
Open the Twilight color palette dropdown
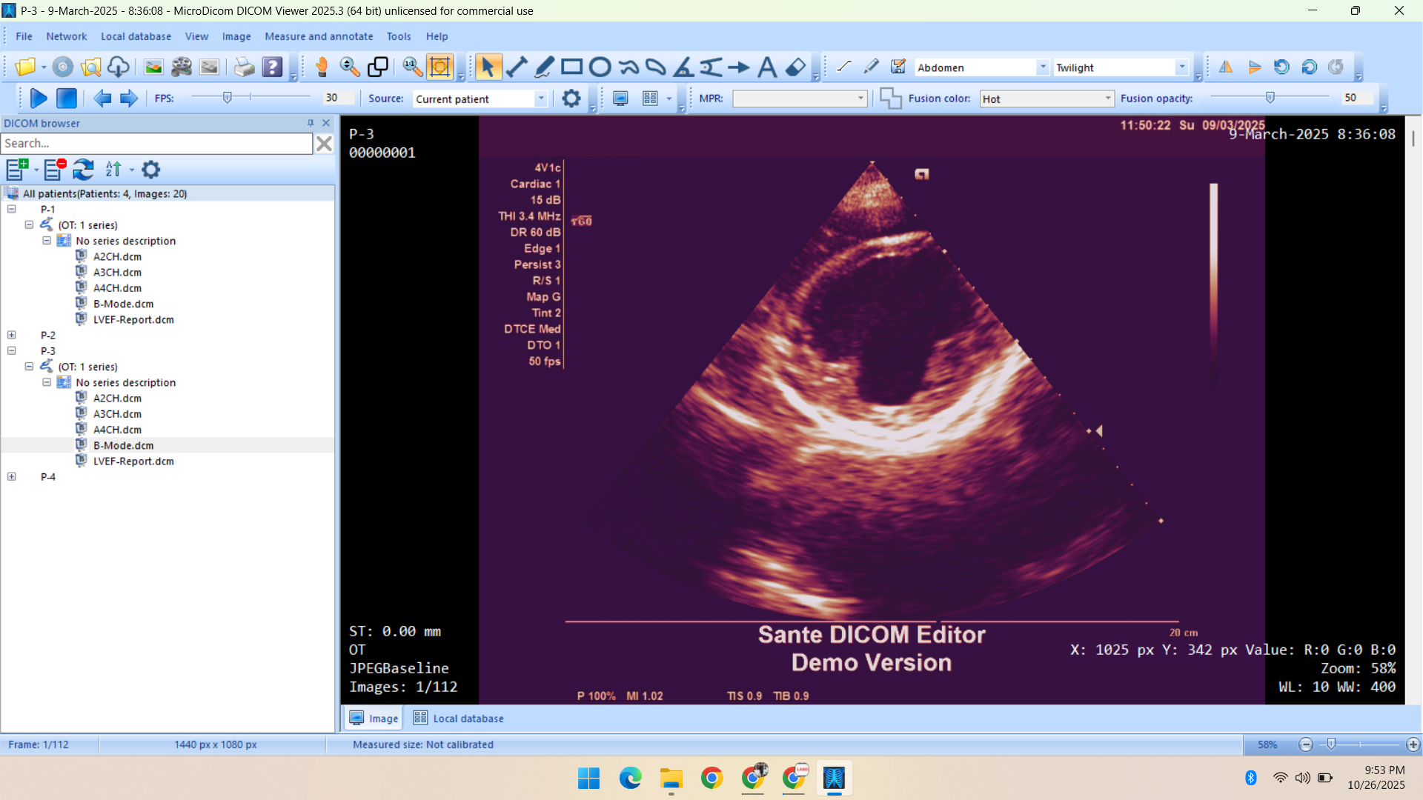tap(1182, 67)
